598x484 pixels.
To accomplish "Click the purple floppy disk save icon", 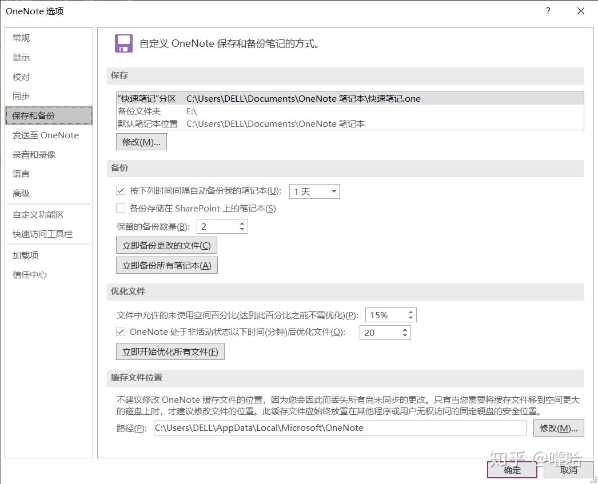I will [x=123, y=43].
